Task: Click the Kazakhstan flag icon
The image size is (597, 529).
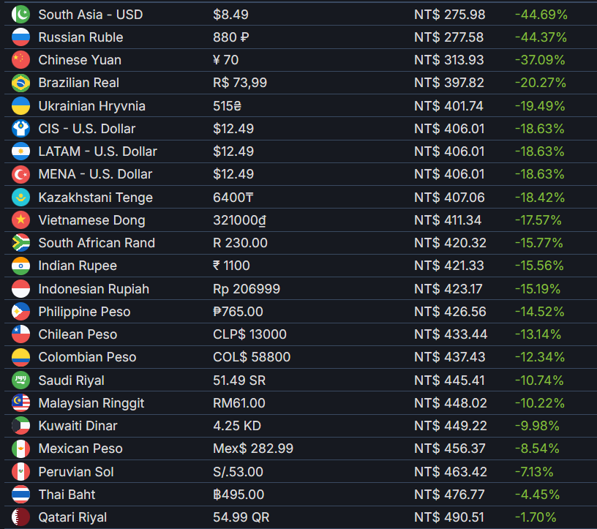Action: (20, 198)
